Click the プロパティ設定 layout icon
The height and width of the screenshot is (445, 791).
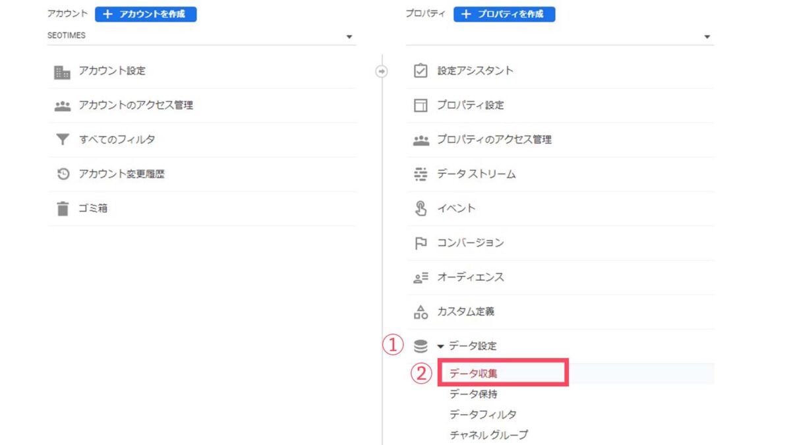pos(420,105)
